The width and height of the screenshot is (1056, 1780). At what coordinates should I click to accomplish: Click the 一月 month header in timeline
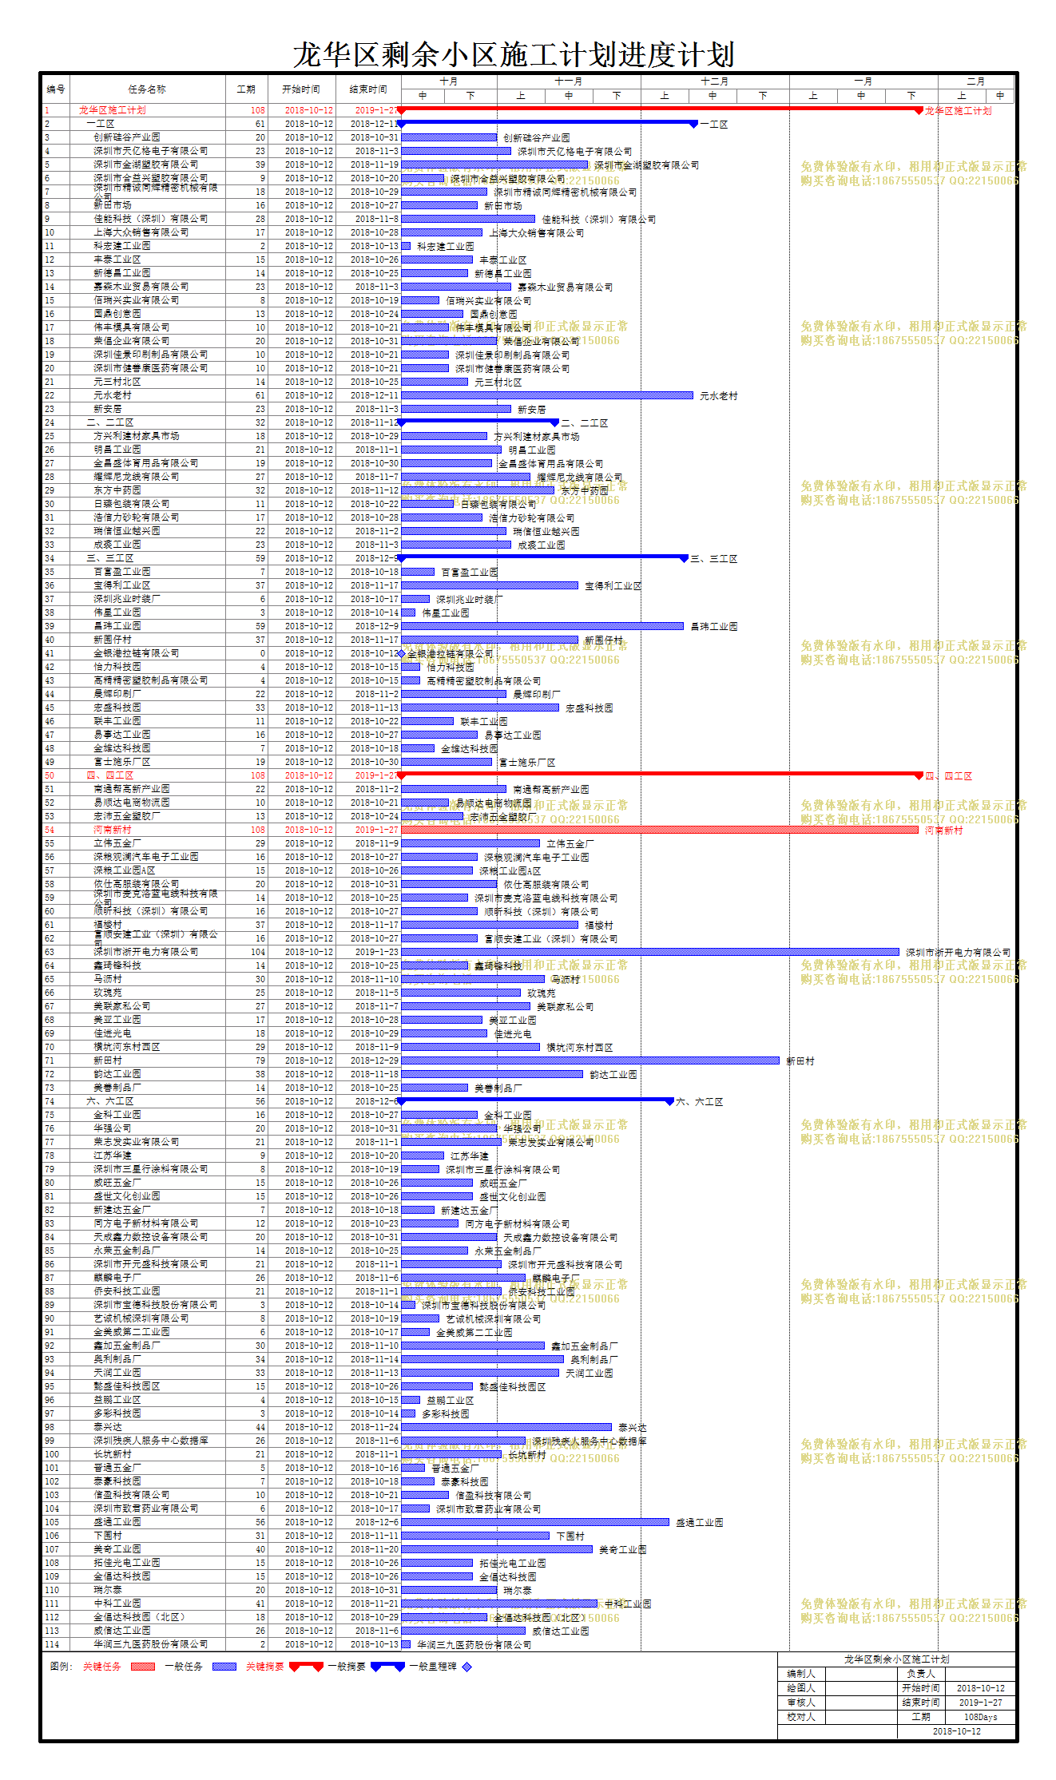pos(863,81)
